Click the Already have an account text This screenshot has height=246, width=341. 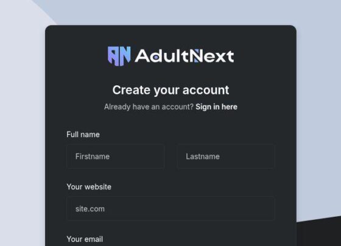149,107
